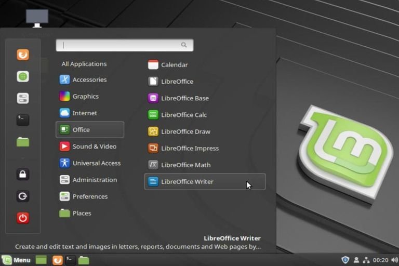Screen dimensions: 399x266
Task: Open the Administration category
Action: (90, 180)
